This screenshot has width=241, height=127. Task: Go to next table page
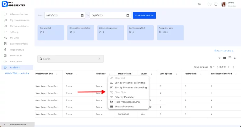[x=234, y=67]
